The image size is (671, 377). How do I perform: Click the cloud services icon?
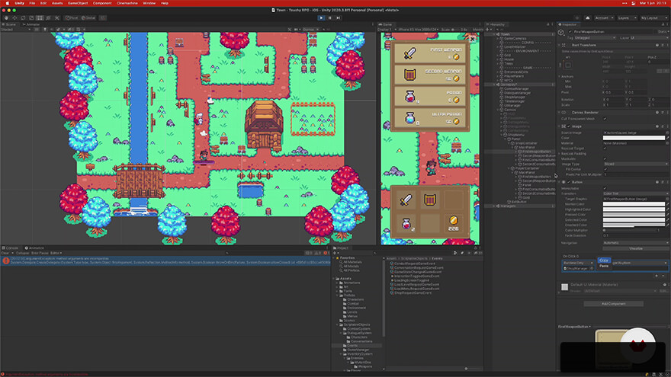click(x=587, y=17)
